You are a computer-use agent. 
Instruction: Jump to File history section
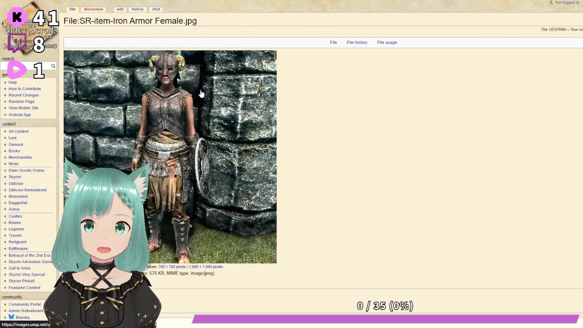tap(357, 42)
